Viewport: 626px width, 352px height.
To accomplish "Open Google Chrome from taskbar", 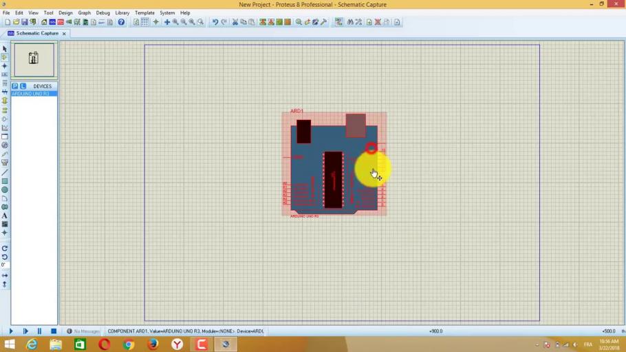I will pyautogui.click(x=129, y=344).
